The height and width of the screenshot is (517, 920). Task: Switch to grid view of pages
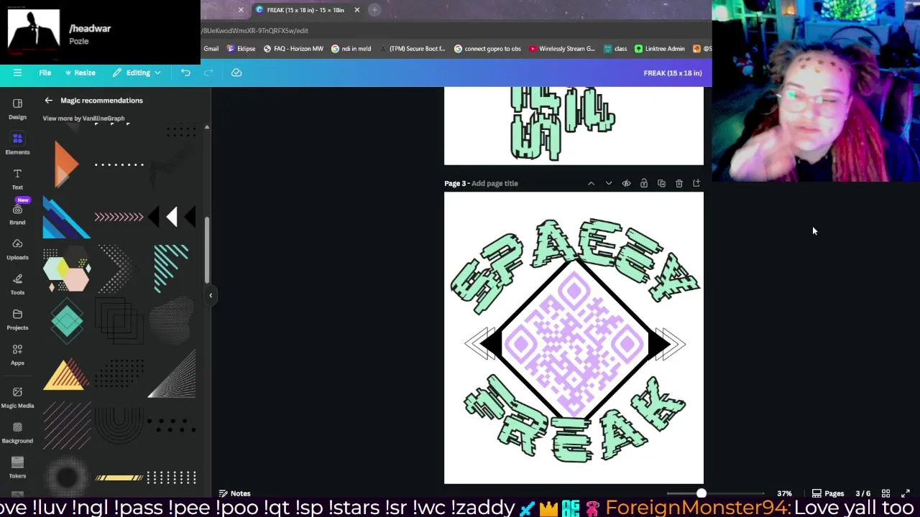click(886, 493)
